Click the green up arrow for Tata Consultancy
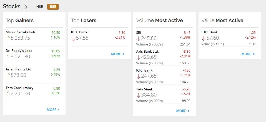266x122 pixels. 8,94
